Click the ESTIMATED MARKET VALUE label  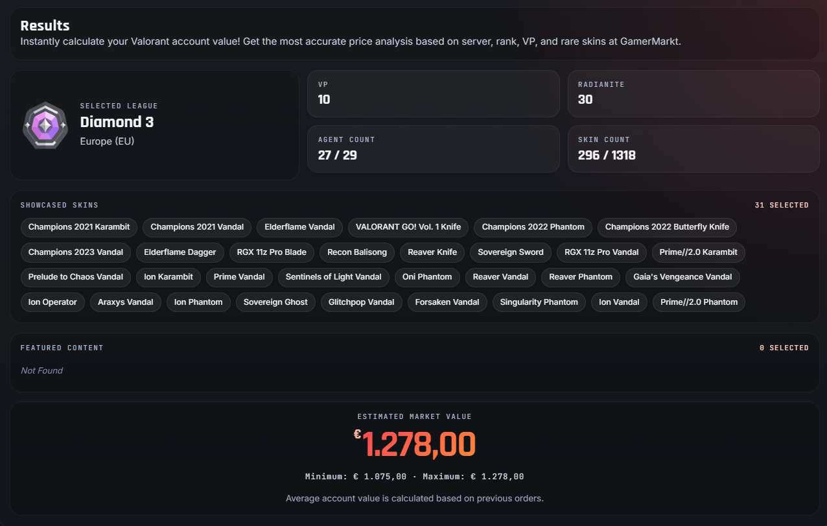414,416
